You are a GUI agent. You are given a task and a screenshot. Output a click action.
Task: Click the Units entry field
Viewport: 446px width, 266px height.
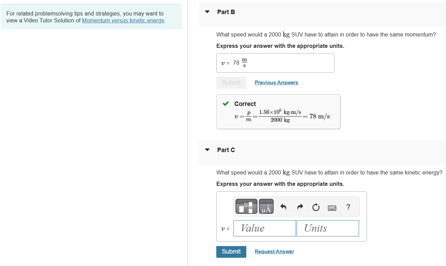point(327,228)
